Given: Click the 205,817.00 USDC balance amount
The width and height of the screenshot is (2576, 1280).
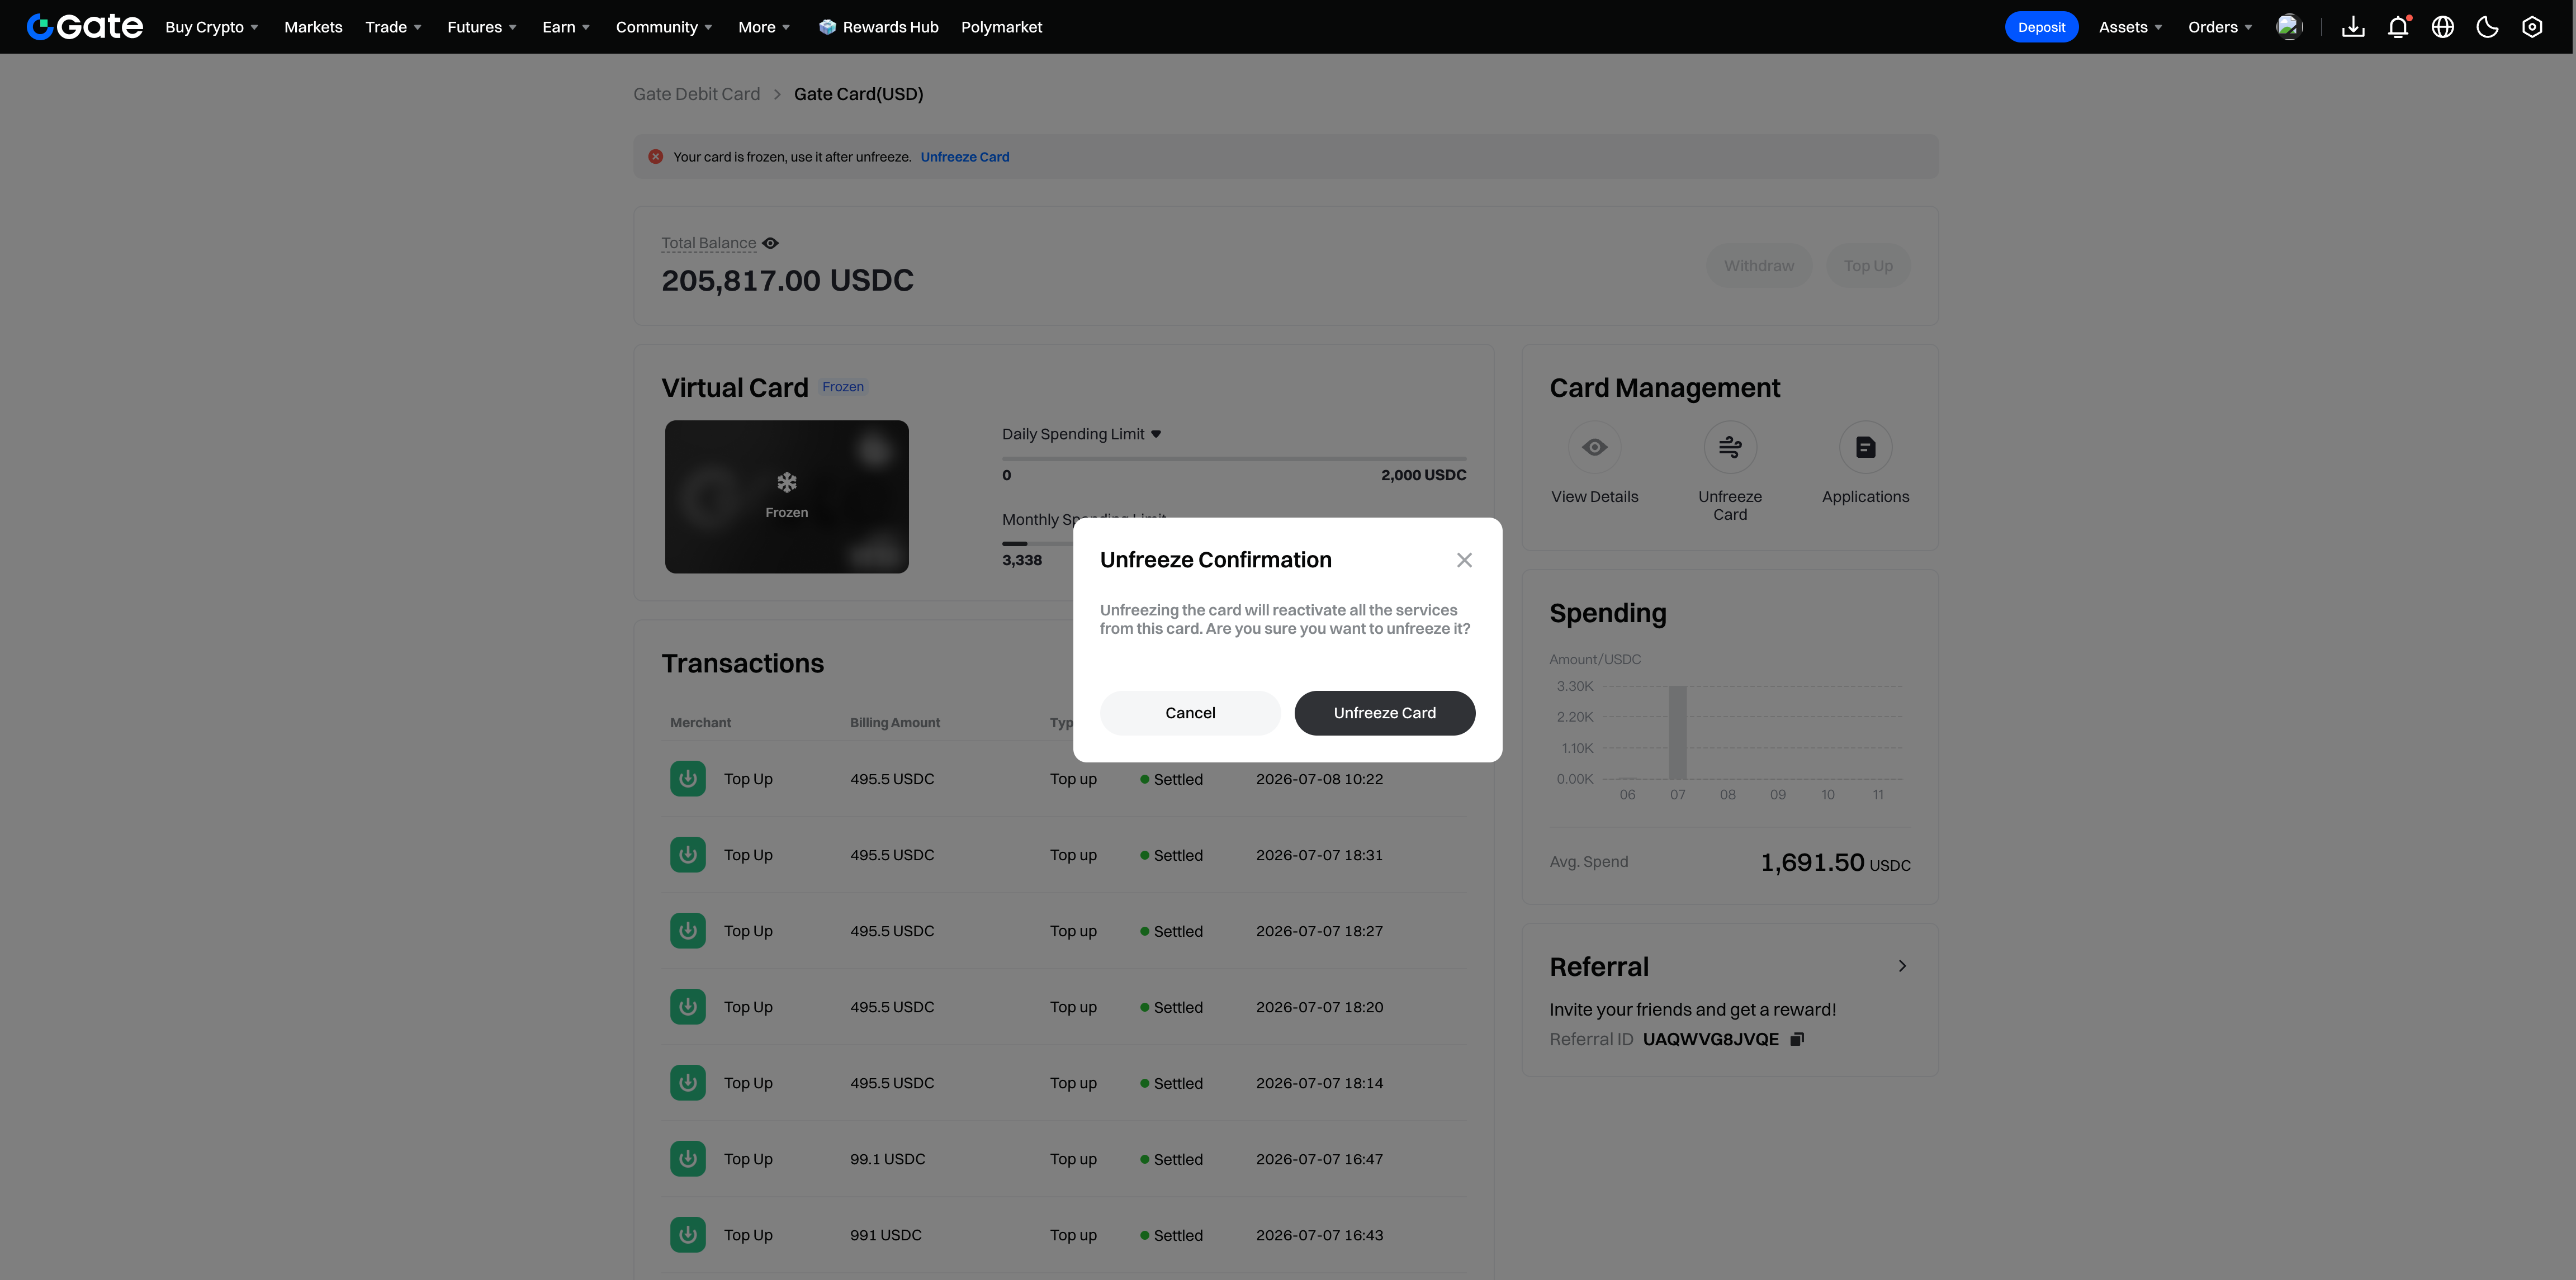Looking at the screenshot, I should click(787, 281).
